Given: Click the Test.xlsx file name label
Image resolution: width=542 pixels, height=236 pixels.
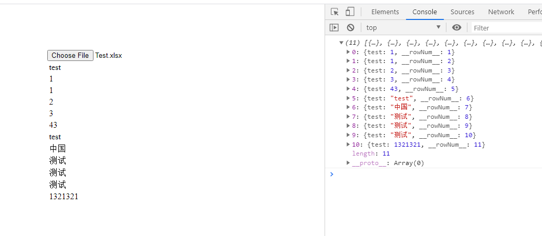Looking at the screenshot, I should pos(109,55).
